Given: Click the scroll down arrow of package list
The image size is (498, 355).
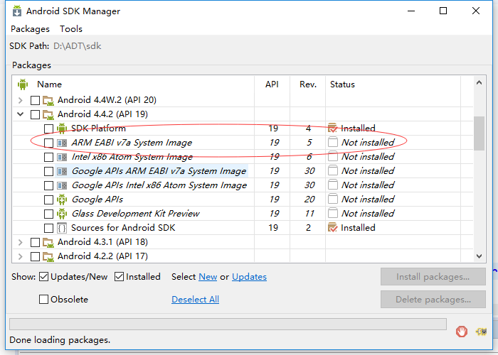Looking at the screenshot, I should (479, 256).
